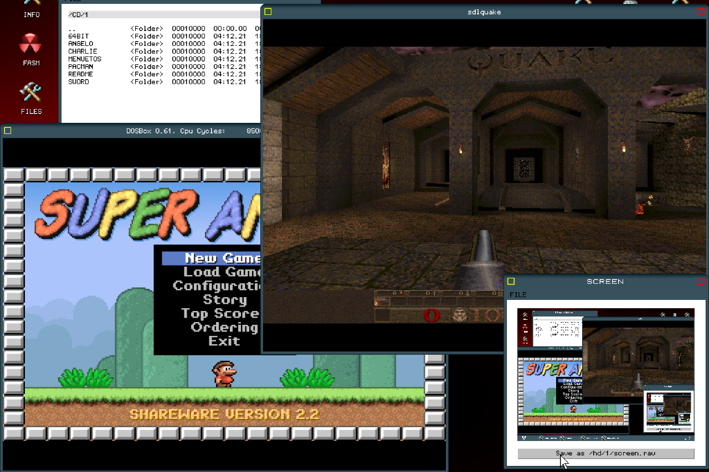This screenshot has height=472, width=709.
Task: Choose Story in the DOSBox game menu
Action: (x=224, y=299)
